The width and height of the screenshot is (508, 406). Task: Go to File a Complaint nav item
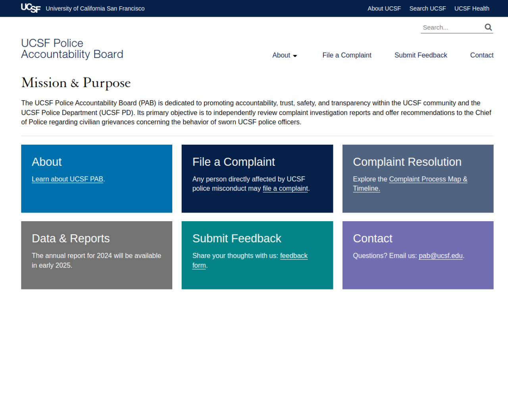[x=347, y=55]
